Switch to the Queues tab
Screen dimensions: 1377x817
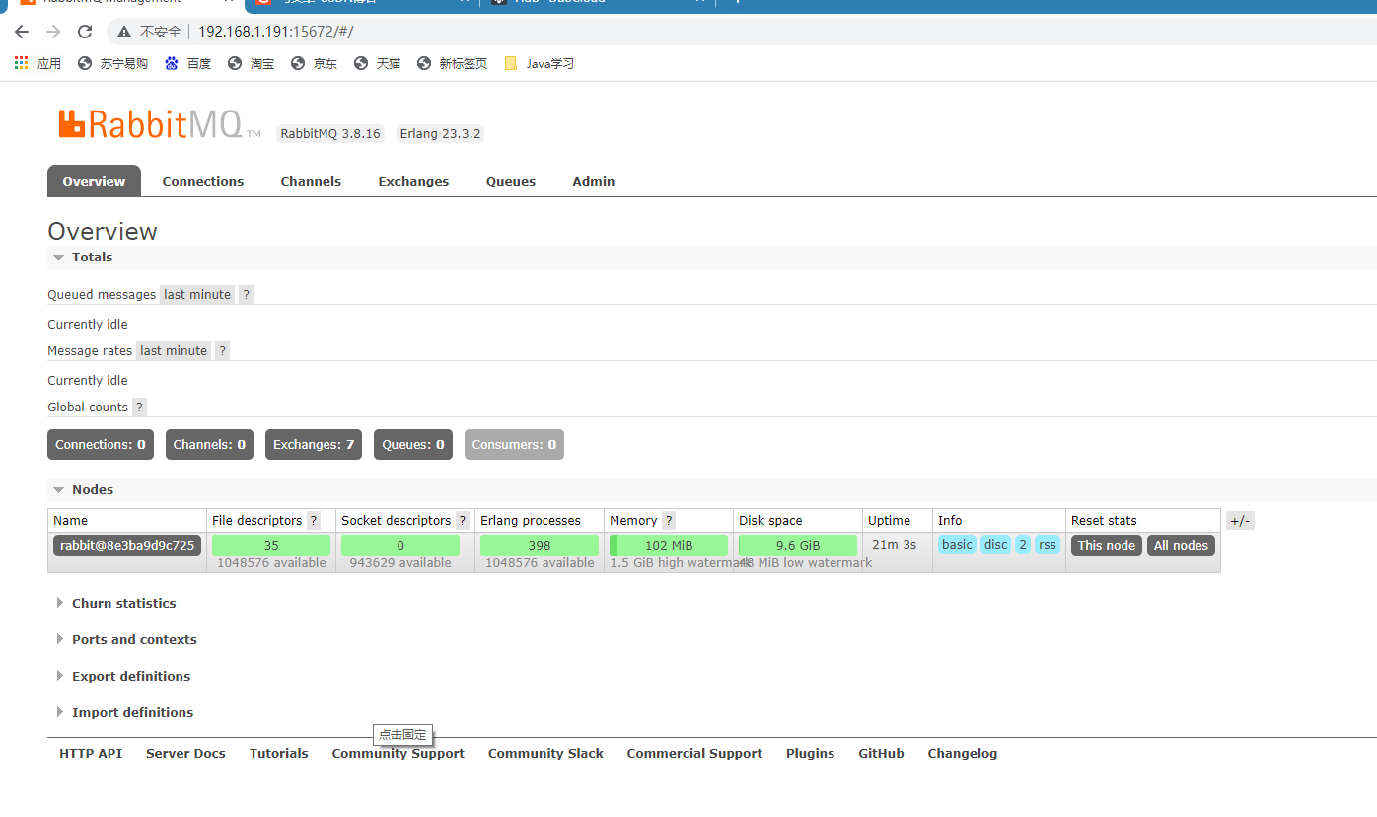[511, 181]
